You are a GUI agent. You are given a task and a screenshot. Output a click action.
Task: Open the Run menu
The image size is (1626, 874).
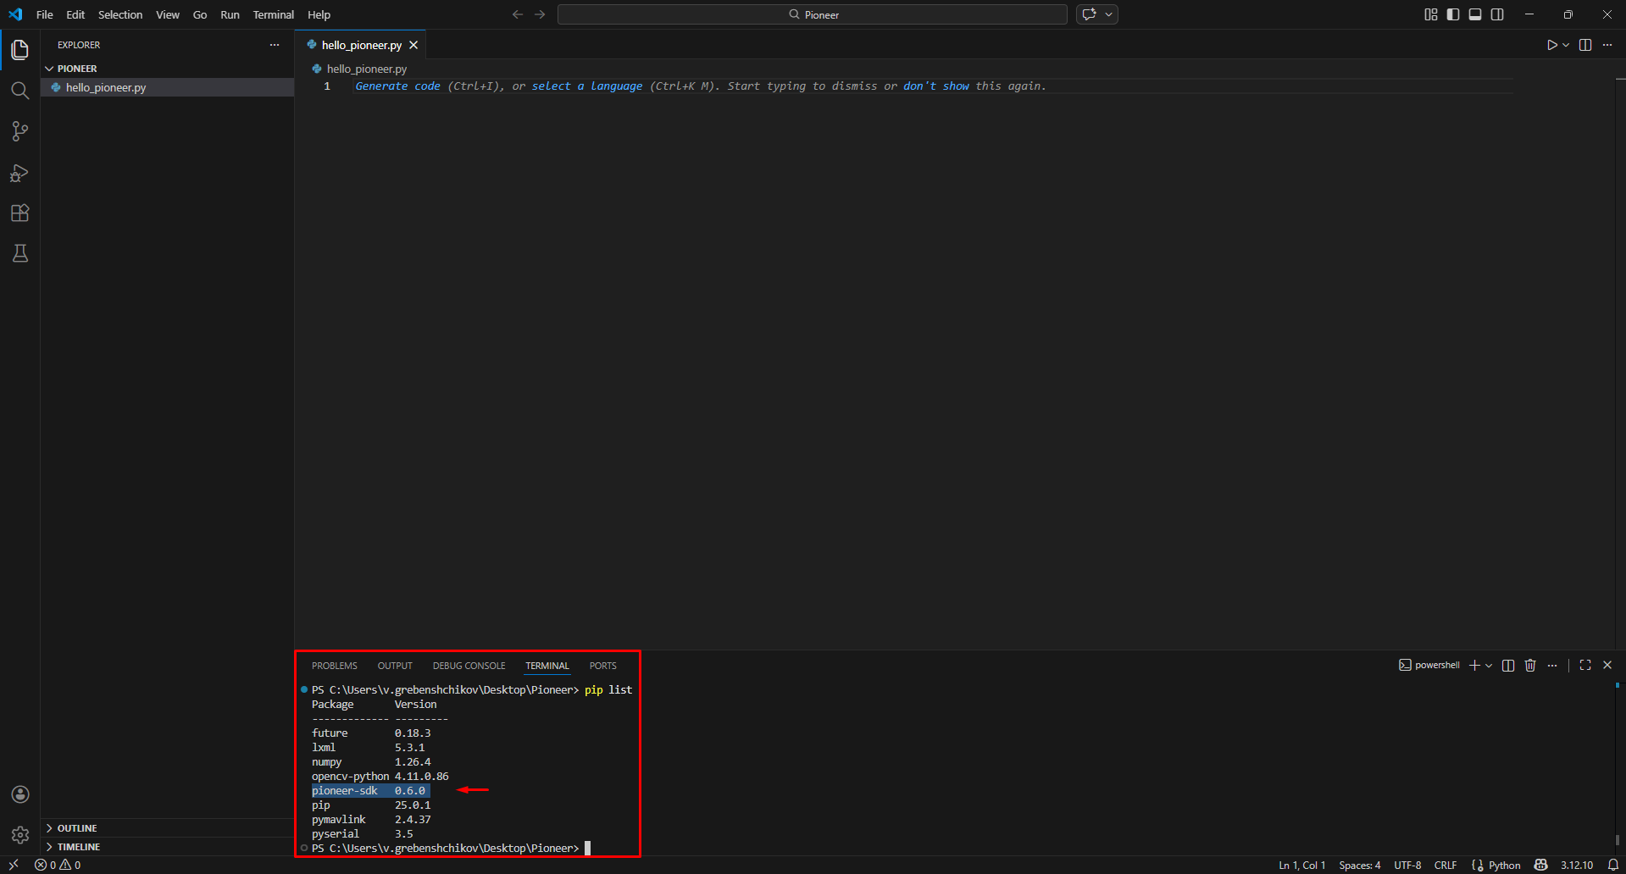230,14
